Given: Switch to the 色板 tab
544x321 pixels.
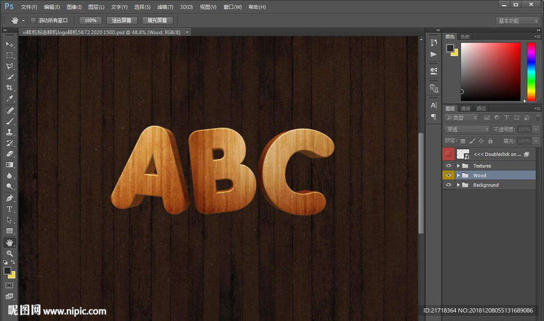Looking at the screenshot, I should [x=465, y=37].
